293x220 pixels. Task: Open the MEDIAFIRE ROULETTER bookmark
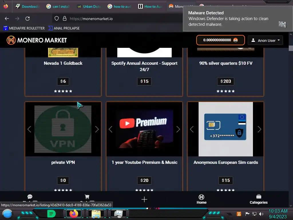pos(24,28)
